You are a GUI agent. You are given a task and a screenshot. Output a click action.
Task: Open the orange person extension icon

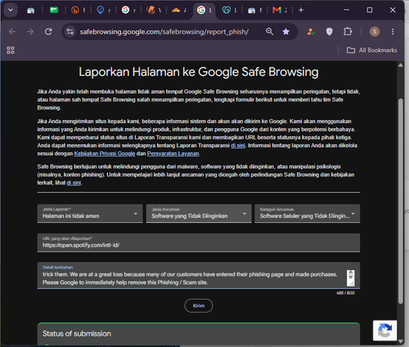(311, 32)
